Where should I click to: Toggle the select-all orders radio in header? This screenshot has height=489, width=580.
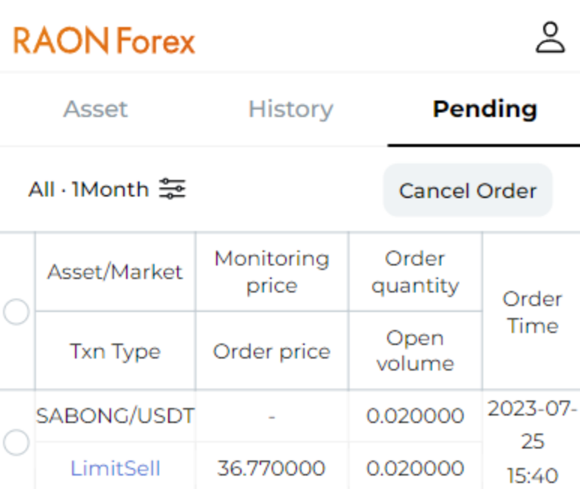16,311
